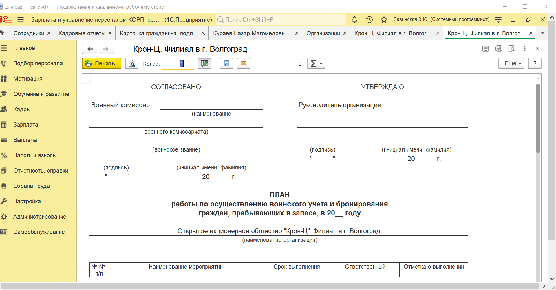Click the back arrow navigation button
This screenshot has width=556, height=290.
coord(90,49)
